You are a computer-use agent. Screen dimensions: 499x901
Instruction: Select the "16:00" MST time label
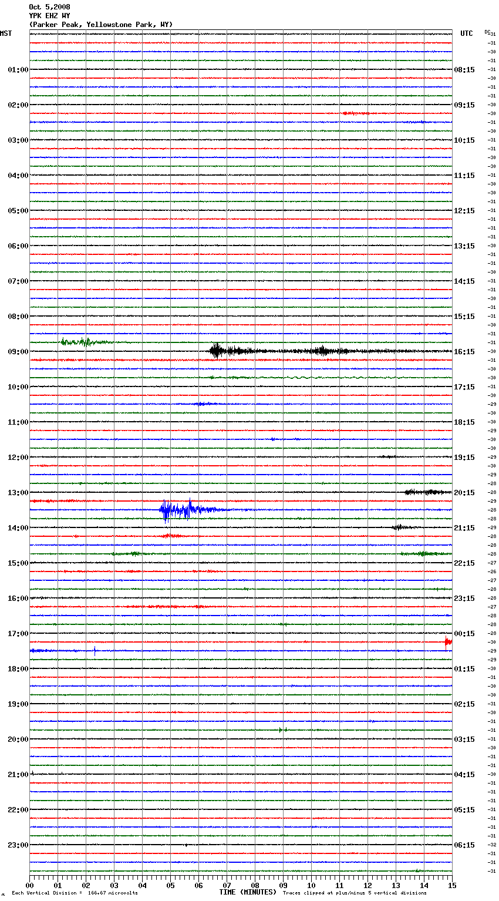pos(18,599)
